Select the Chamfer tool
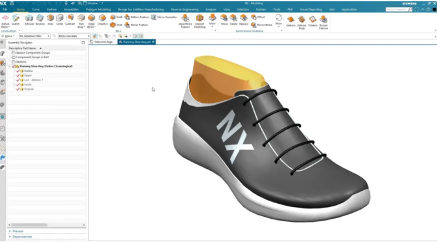Screen dimensions: 437x242 pos(102,20)
